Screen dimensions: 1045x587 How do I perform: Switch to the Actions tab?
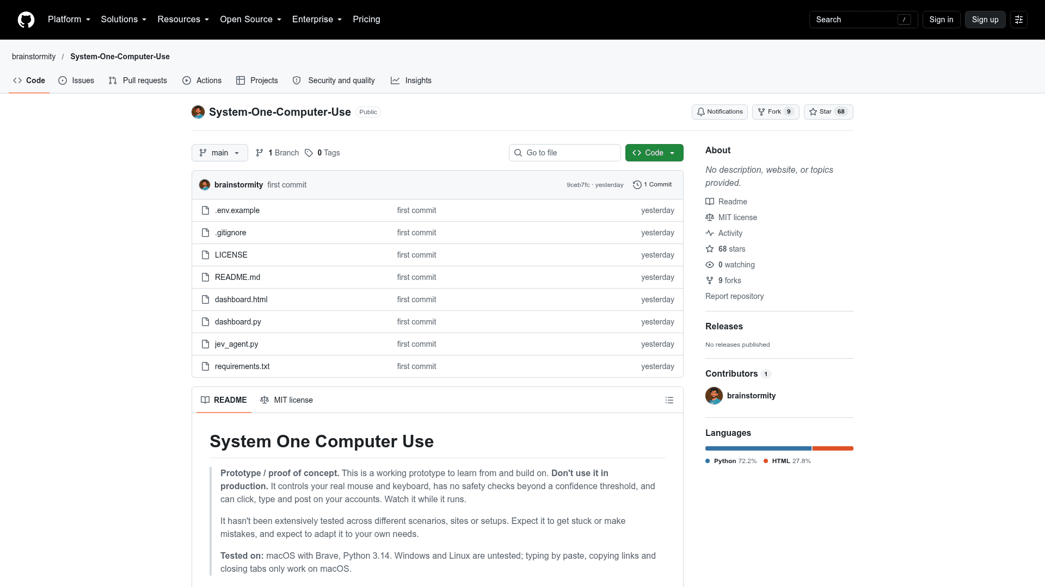202,80
